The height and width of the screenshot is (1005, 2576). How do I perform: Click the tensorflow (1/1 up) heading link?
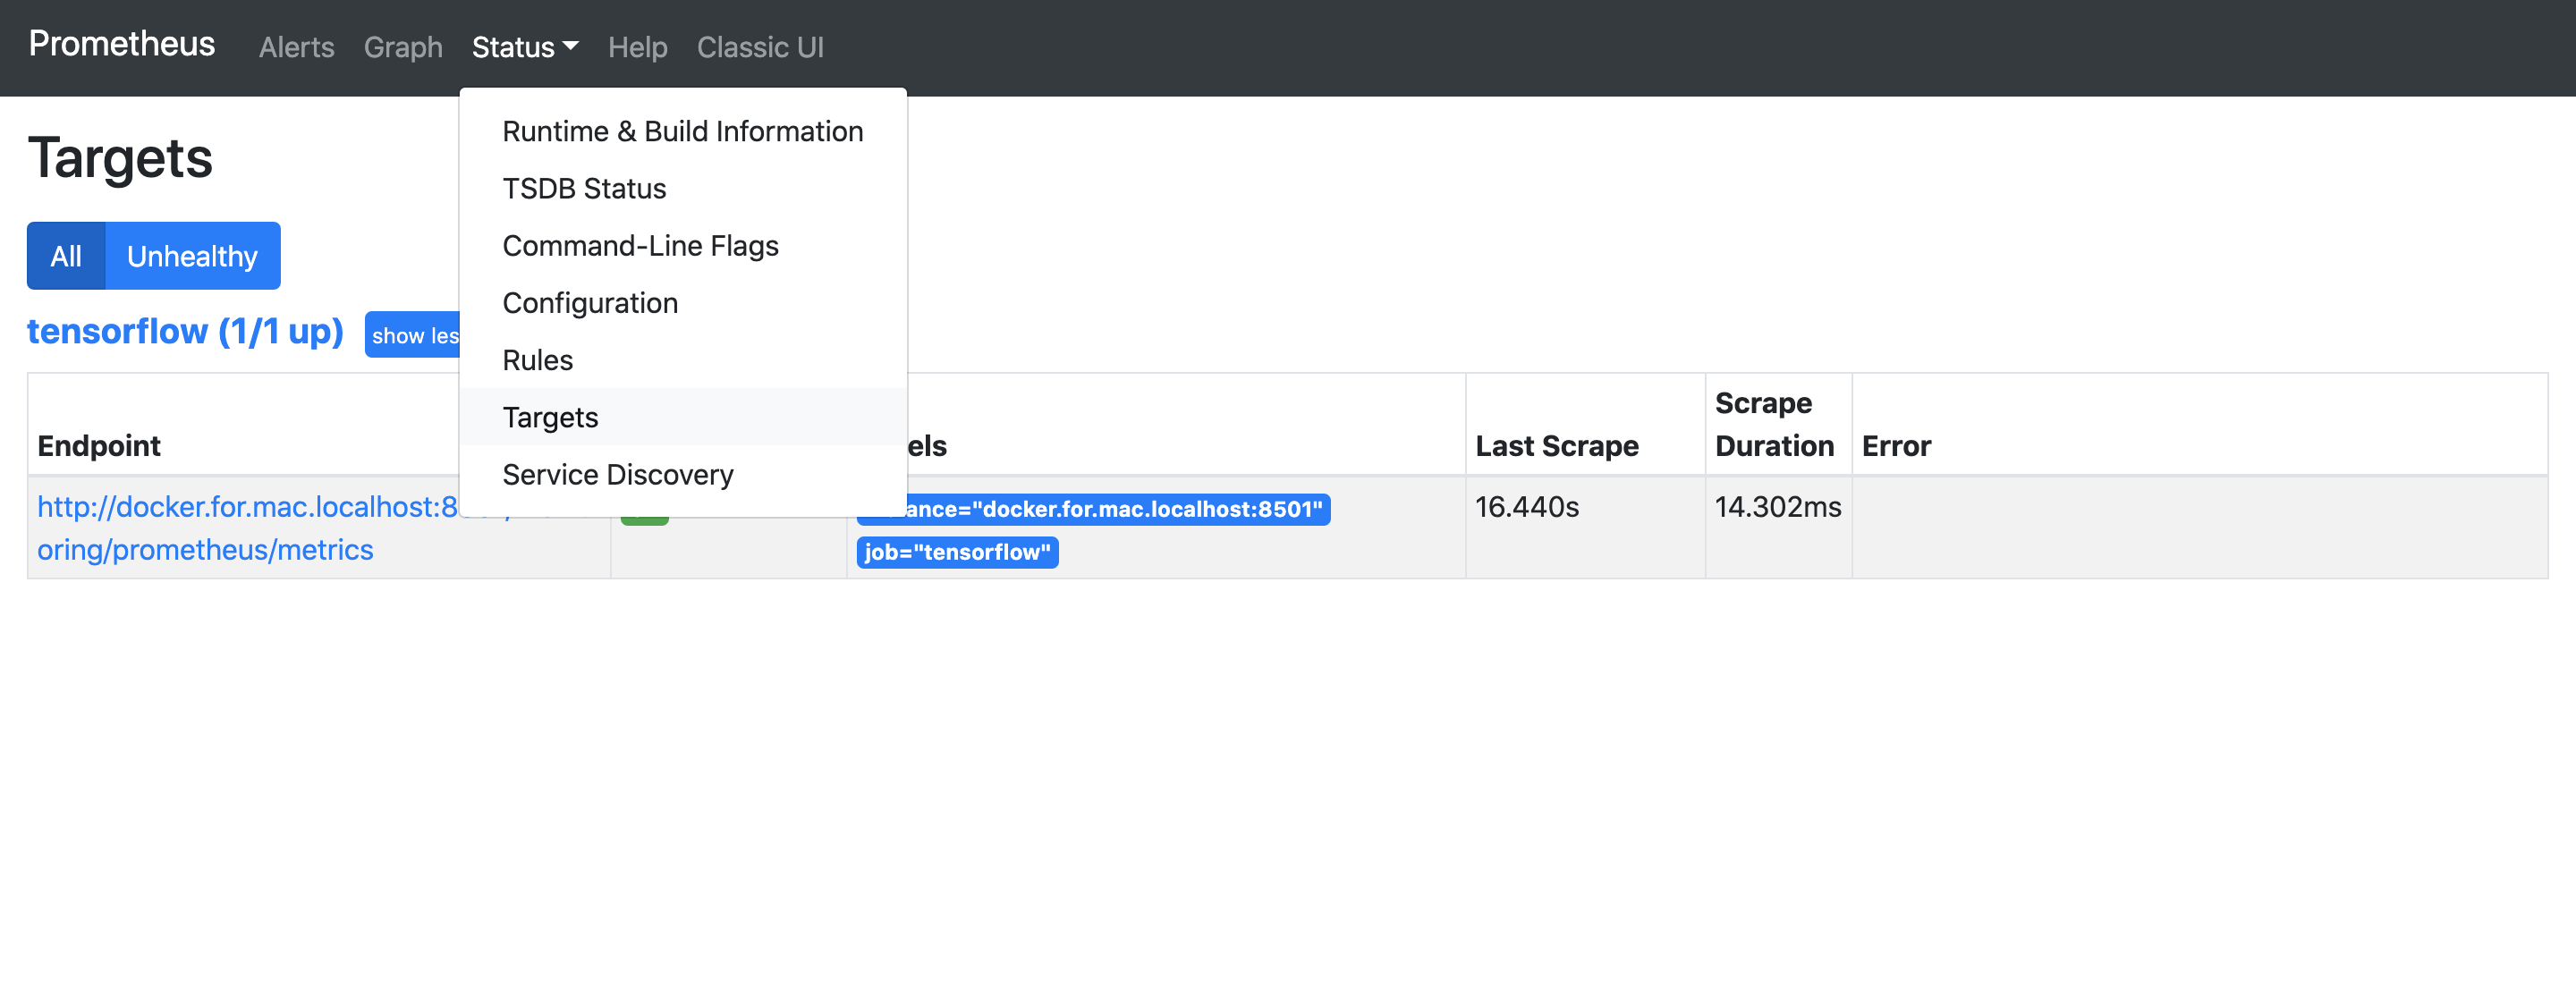point(185,331)
